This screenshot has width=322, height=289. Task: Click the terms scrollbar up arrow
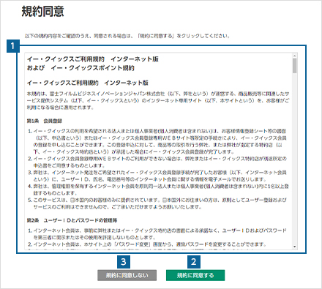point(295,56)
